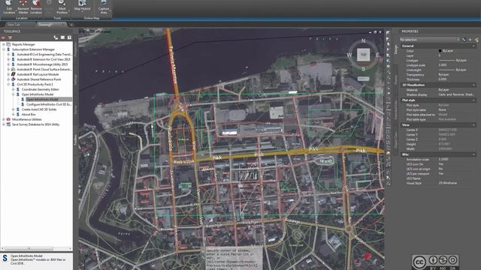Click the Visual Style 2D Wireframe value
This screenshot has width=481, height=270.
coord(448,183)
